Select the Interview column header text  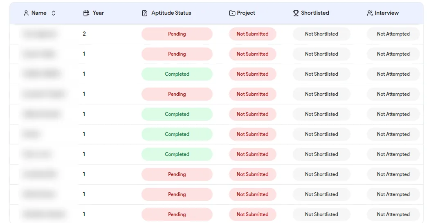tap(387, 13)
